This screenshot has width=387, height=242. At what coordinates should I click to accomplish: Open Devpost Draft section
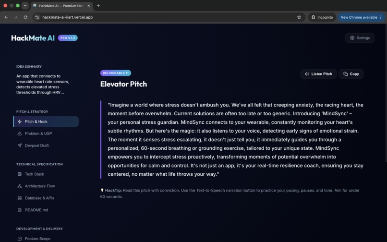46,145
